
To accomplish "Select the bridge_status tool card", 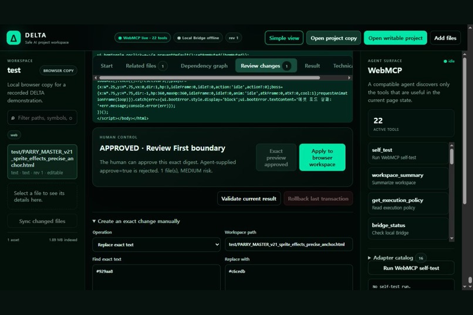I will click(408, 229).
